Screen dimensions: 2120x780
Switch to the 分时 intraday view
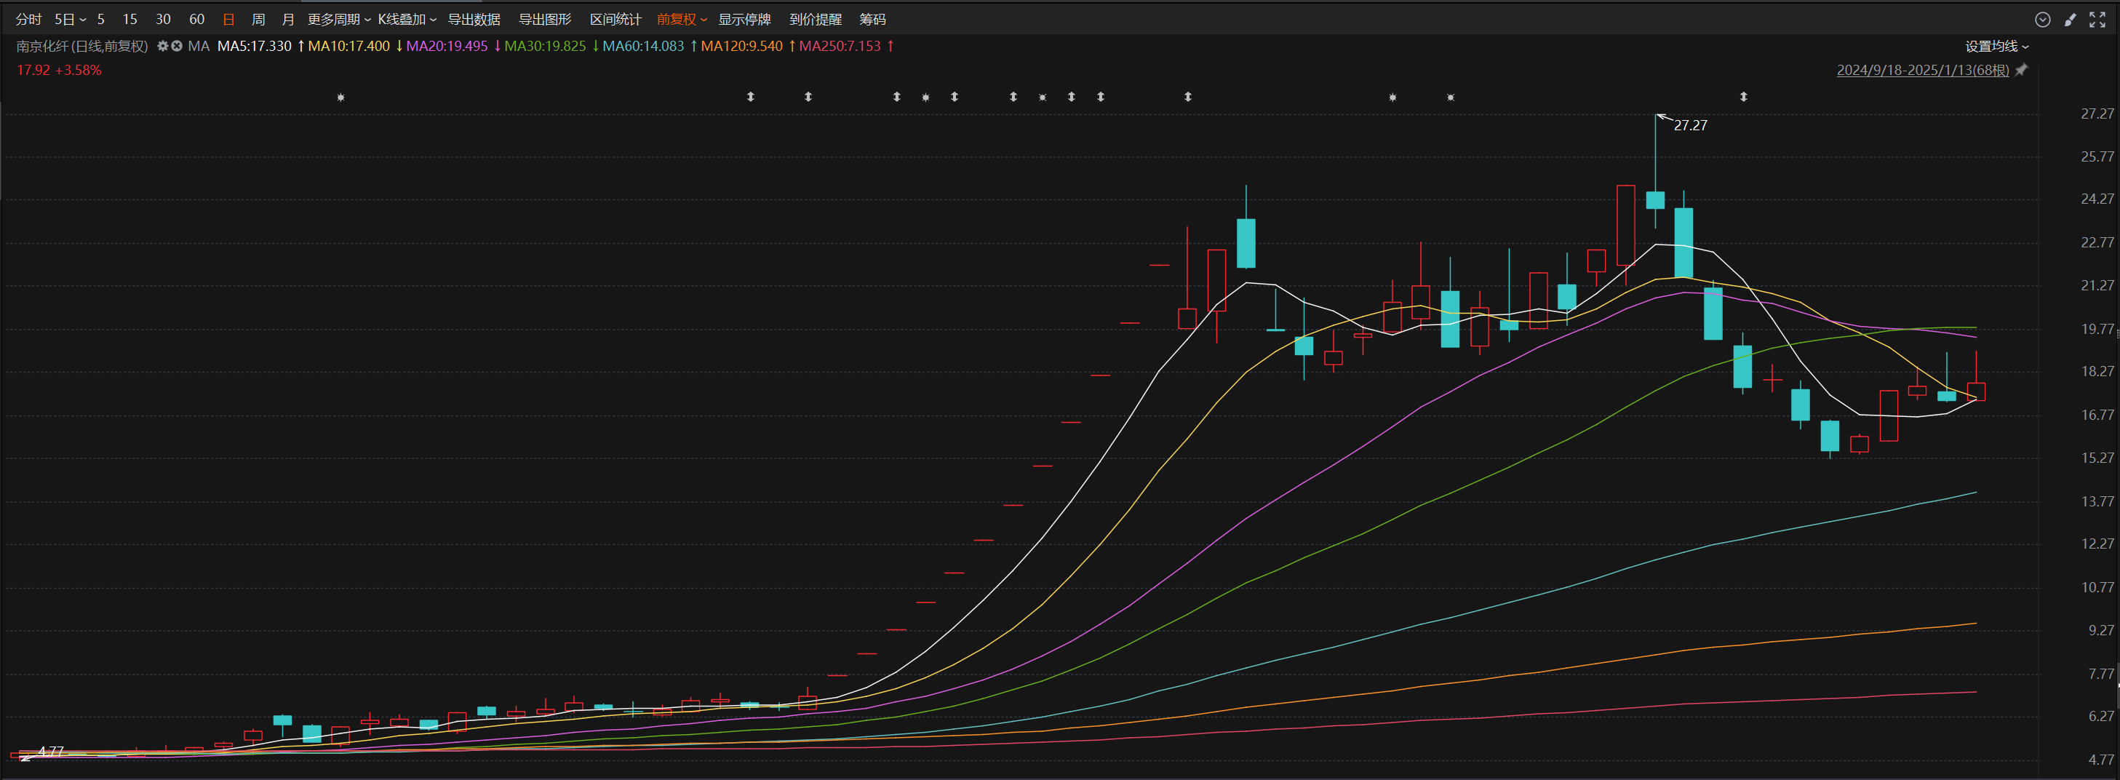(x=29, y=19)
